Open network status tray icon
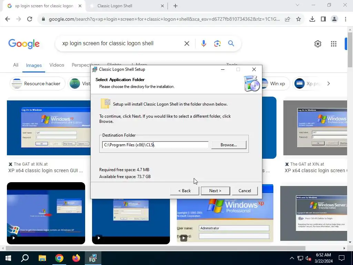The height and width of the screenshot is (265, 353). (300, 258)
